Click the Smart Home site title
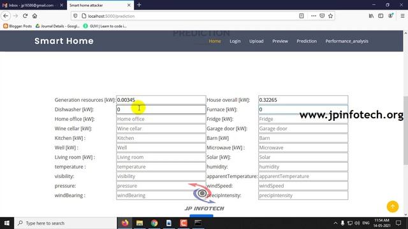 pyautogui.click(x=64, y=41)
